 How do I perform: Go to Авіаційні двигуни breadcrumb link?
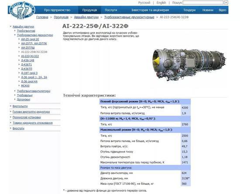pyautogui.click(x=86, y=17)
